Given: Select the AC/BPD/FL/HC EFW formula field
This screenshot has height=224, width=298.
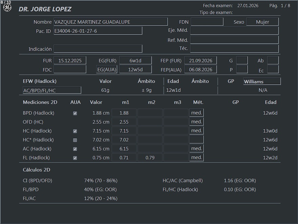Looking at the screenshot, I should [x=52, y=90].
